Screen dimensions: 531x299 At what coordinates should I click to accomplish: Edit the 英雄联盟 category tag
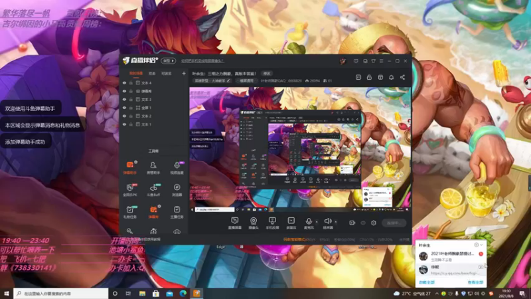click(x=212, y=81)
